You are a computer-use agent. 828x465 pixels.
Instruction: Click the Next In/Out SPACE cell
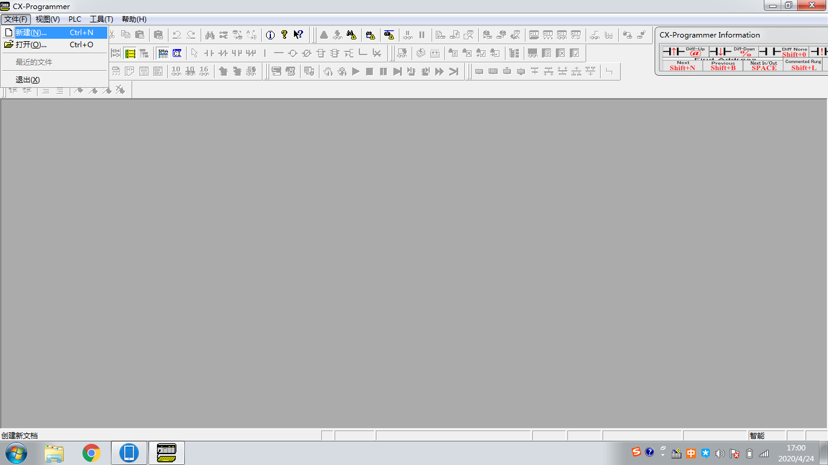click(764, 65)
